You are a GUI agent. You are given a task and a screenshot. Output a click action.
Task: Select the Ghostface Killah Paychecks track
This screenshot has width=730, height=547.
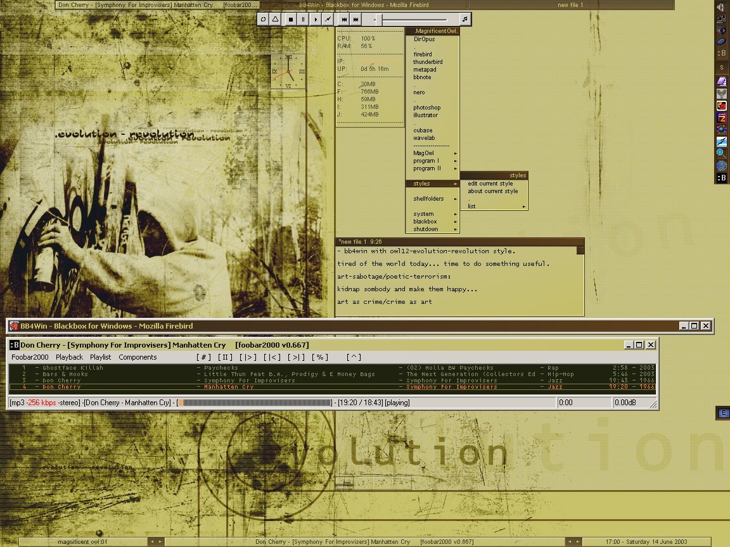(x=332, y=367)
